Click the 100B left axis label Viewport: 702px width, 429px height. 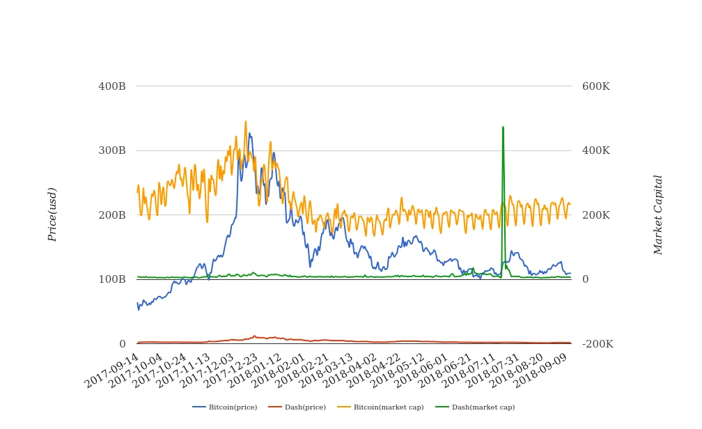click(112, 279)
